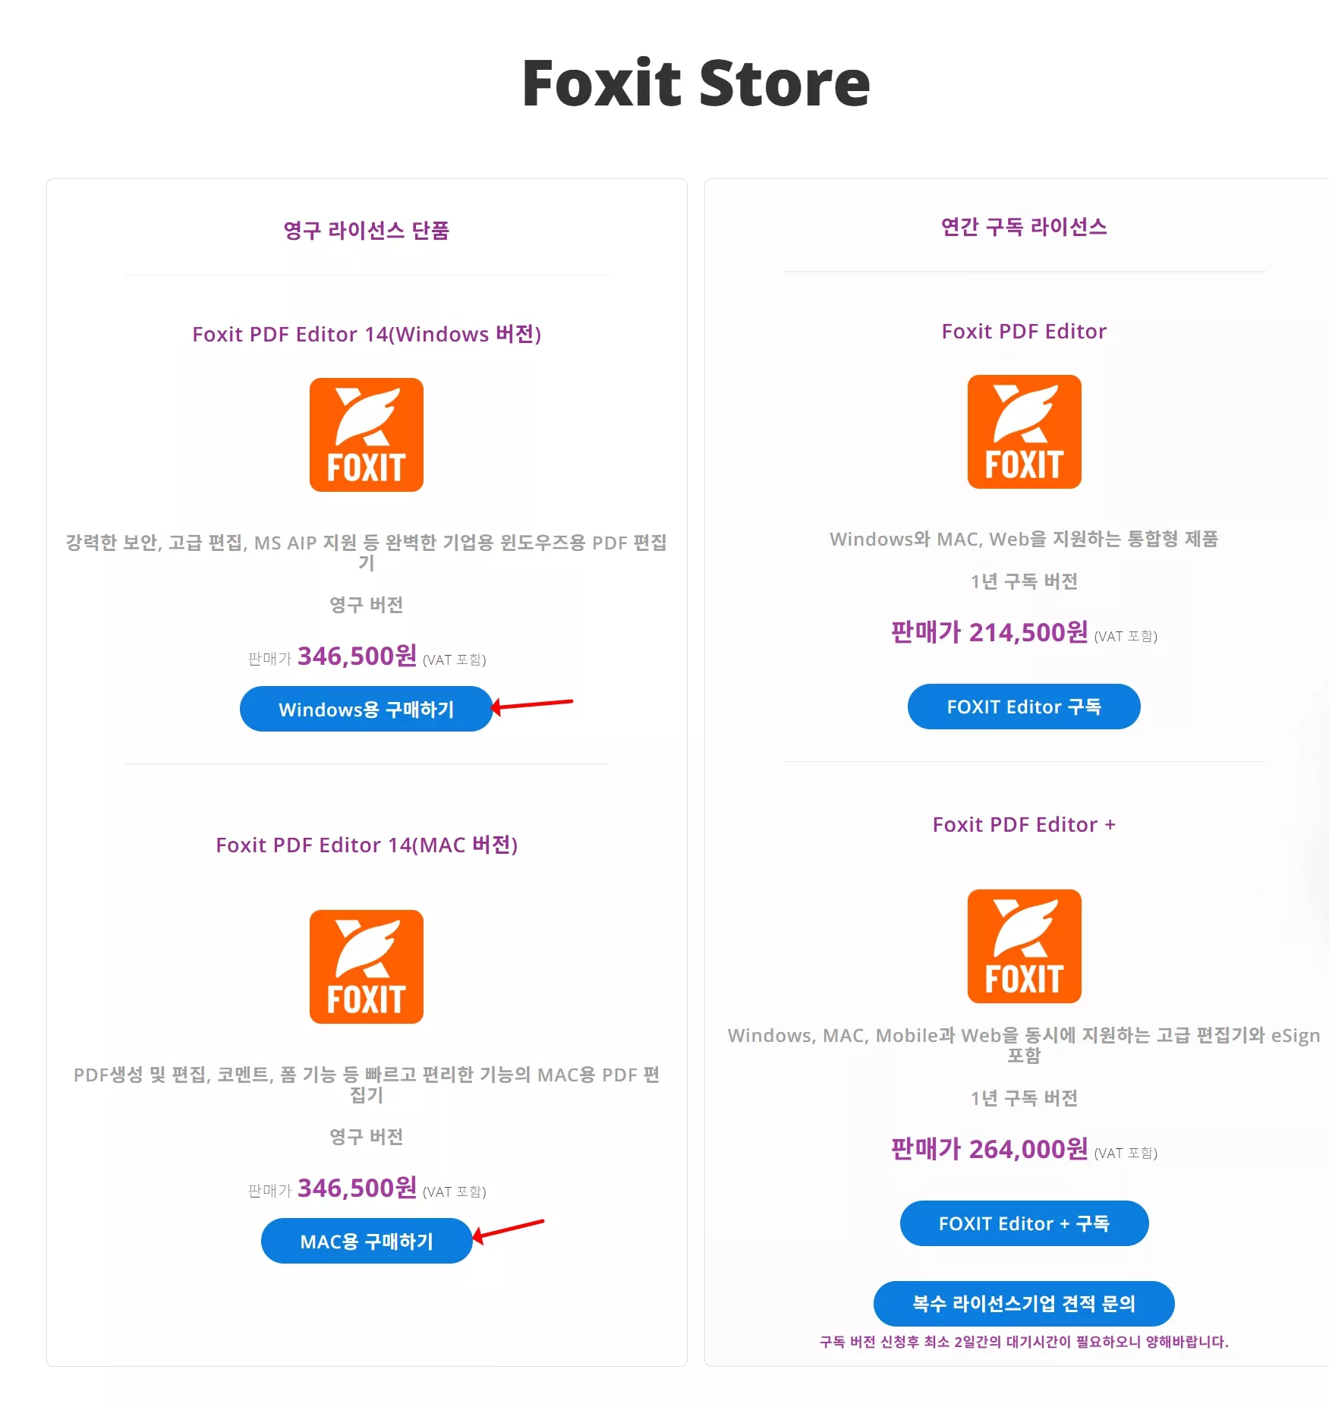
Task: Open 복수 라이선스기업 견적 문의 inquiry
Action: click(1023, 1303)
